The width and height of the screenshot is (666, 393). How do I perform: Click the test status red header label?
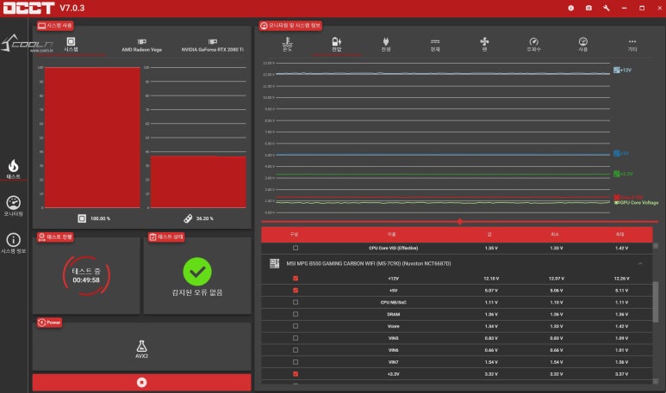(x=166, y=236)
